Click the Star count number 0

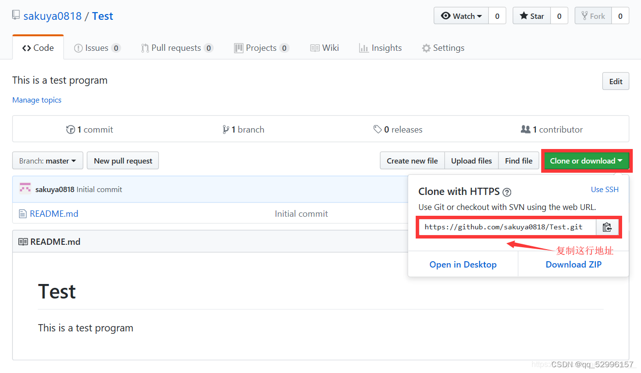point(559,16)
